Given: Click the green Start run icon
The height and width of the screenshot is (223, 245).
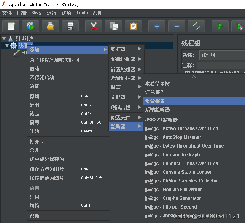Looking at the screenshot, I should [x=220, y=26].
